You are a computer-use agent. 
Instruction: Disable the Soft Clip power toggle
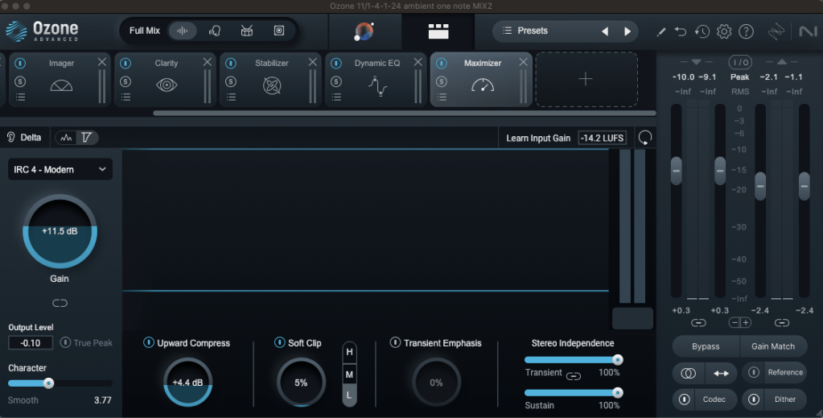point(280,343)
